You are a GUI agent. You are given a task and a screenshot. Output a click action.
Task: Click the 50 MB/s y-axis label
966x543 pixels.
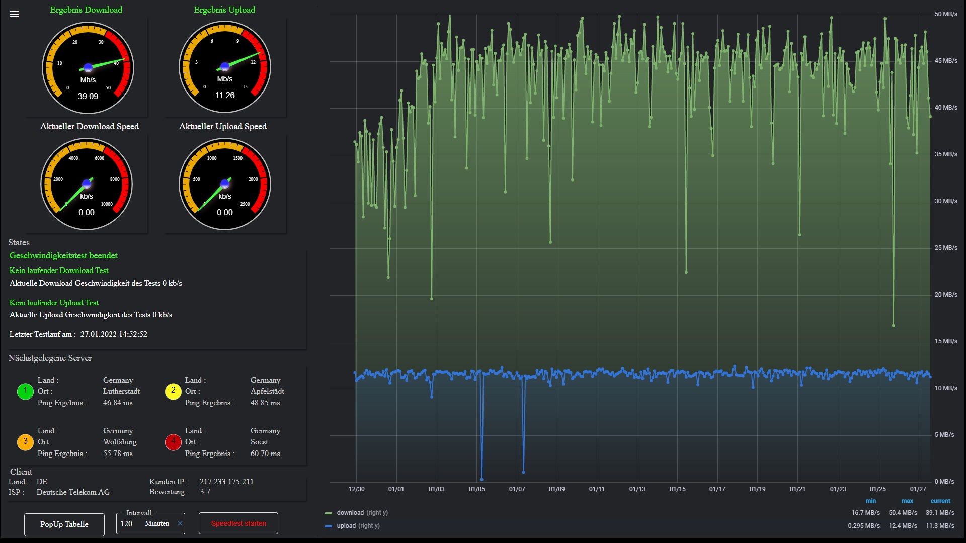tap(946, 14)
